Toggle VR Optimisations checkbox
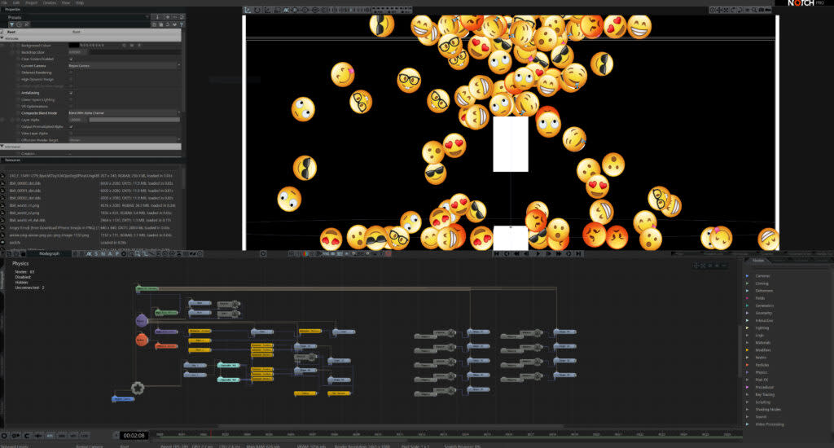Viewport: 834px width, 448px height. [x=71, y=107]
